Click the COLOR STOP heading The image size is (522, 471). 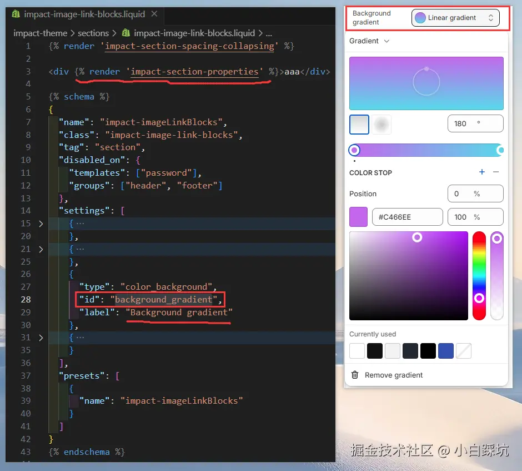[x=370, y=173]
